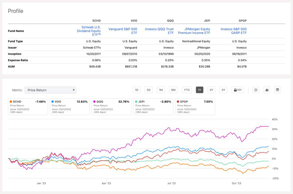Click the VOO column header

coord(134,21)
